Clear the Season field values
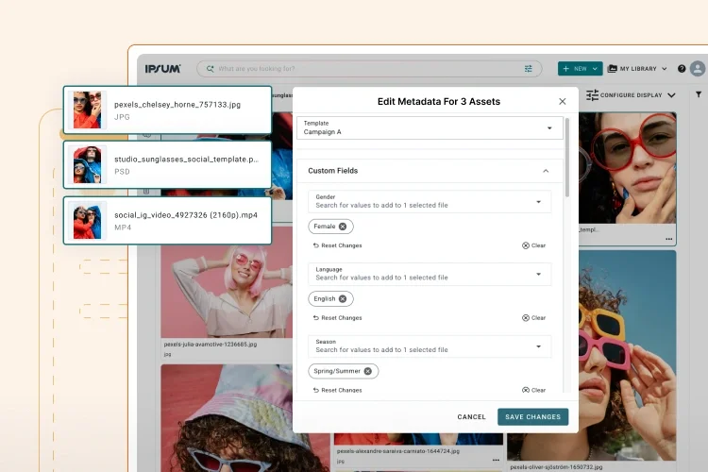708x472 pixels. click(x=533, y=390)
